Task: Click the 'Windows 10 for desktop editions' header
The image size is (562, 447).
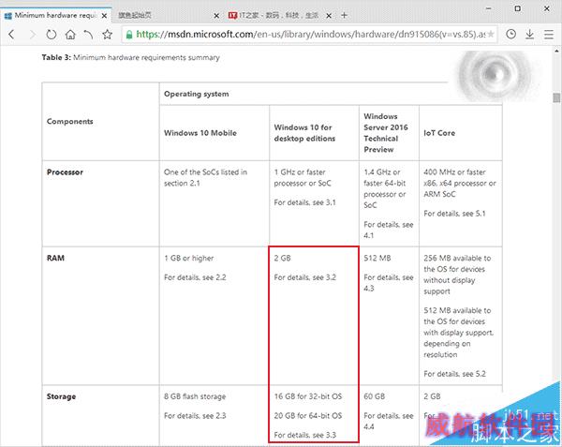Action: pos(304,133)
